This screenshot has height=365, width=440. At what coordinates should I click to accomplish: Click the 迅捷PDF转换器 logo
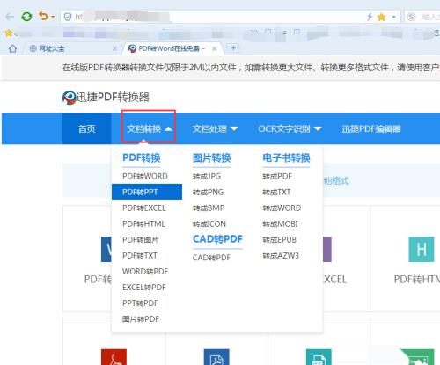coord(106,97)
